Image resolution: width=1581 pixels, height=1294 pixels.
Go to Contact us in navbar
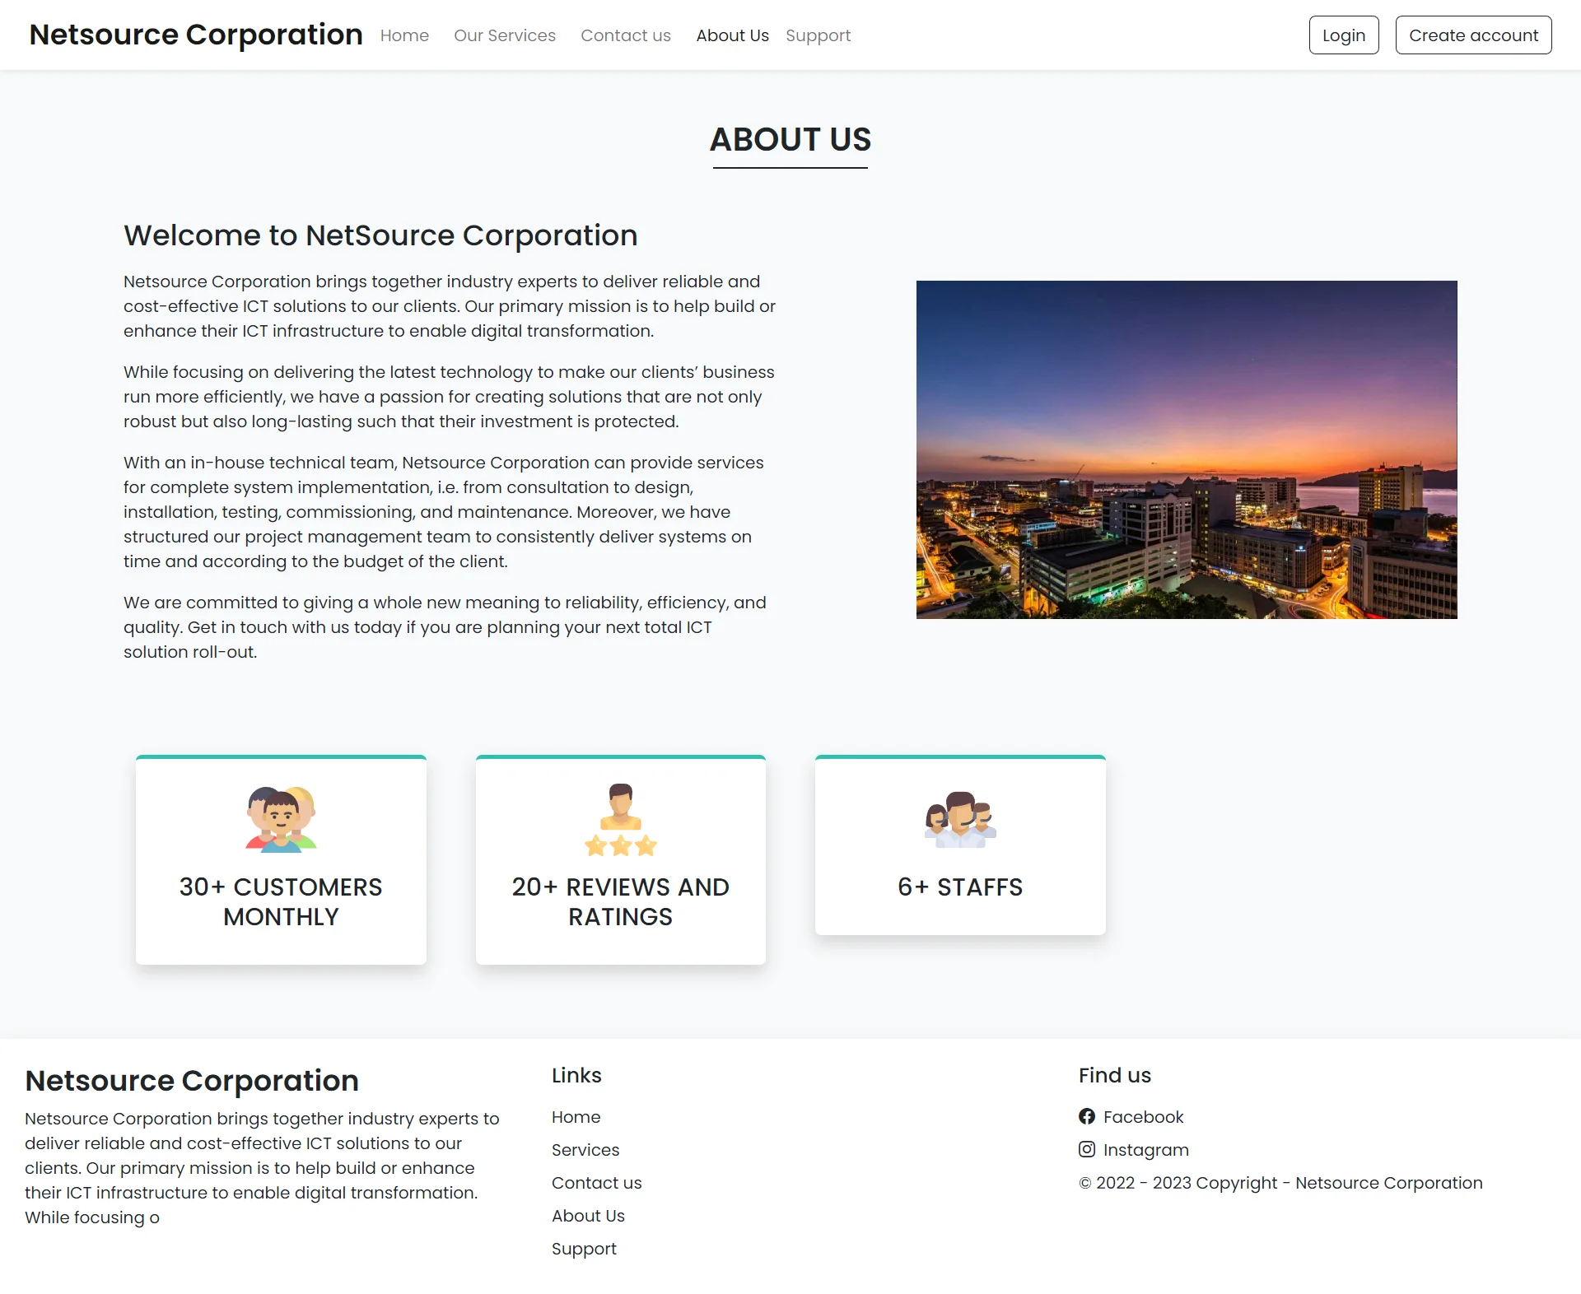coord(625,35)
